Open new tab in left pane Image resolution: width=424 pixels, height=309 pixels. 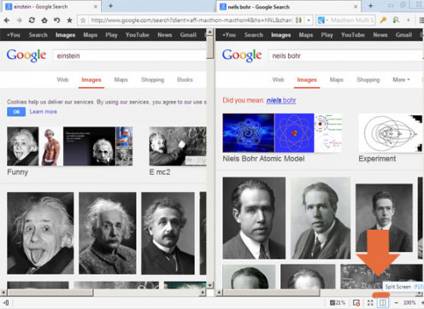pyautogui.click(x=110, y=6)
